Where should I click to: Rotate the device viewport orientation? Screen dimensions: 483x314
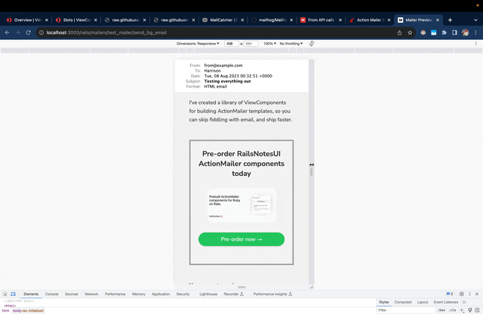(x=312, y=44)
